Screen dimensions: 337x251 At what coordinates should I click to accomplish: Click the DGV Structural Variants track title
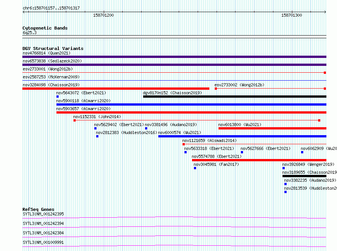pyautogui.click(x=53, y=48)
